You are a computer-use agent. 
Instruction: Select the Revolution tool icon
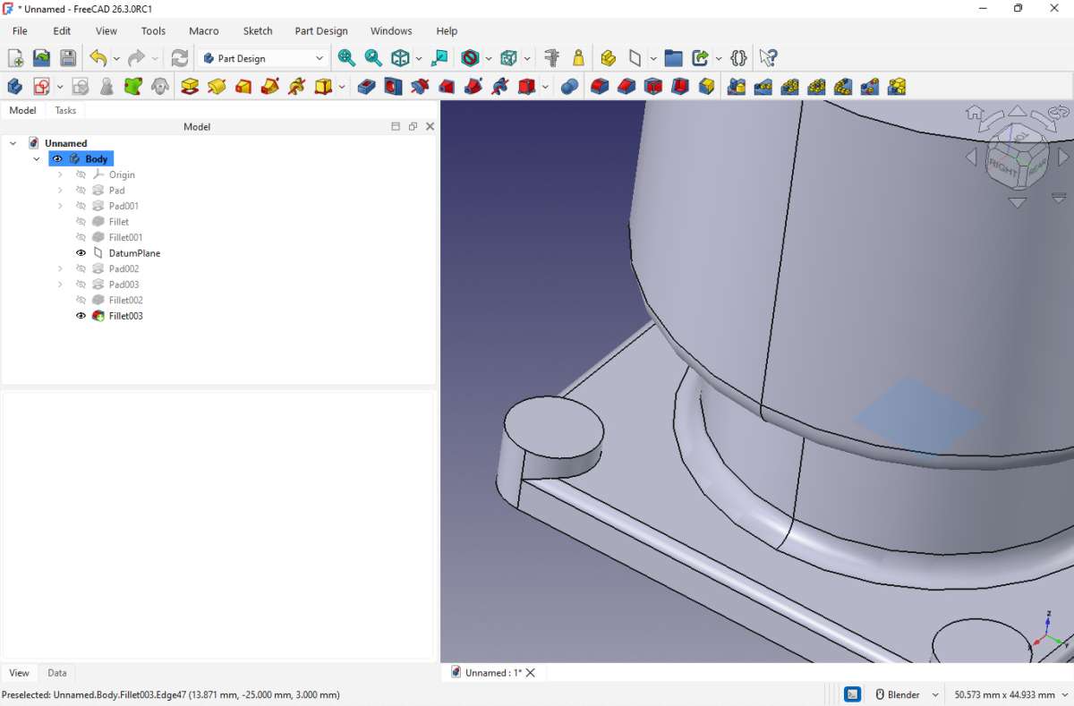point(217,86)
